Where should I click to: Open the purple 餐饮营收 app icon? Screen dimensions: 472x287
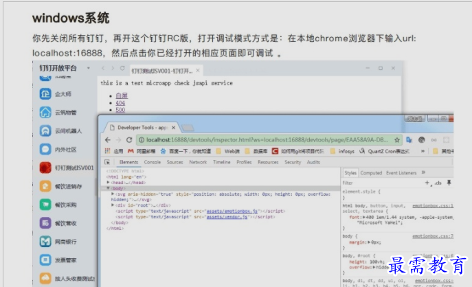click(x=45, y=223)
